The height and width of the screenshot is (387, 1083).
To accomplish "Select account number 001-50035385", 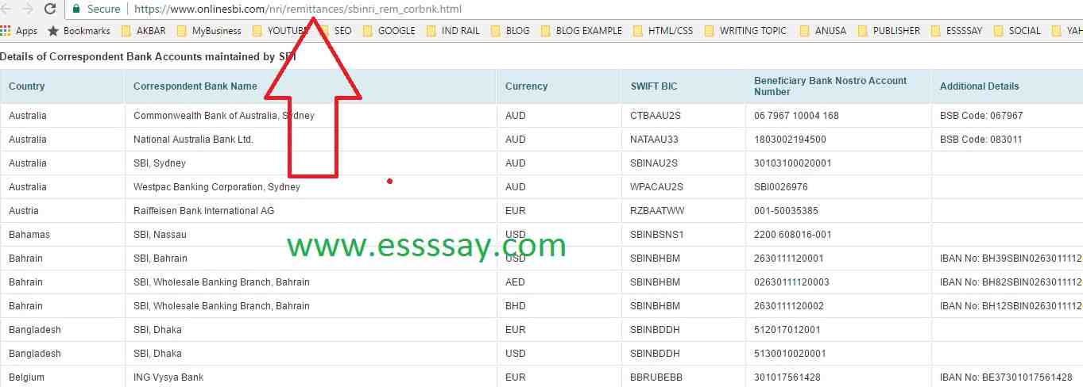I will point(786,211).
